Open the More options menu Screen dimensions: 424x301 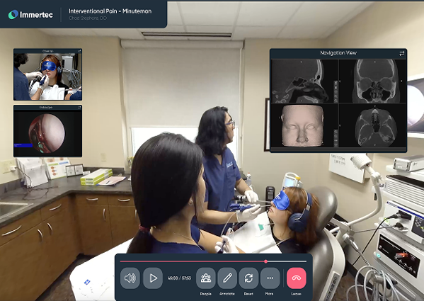point(270,278)
